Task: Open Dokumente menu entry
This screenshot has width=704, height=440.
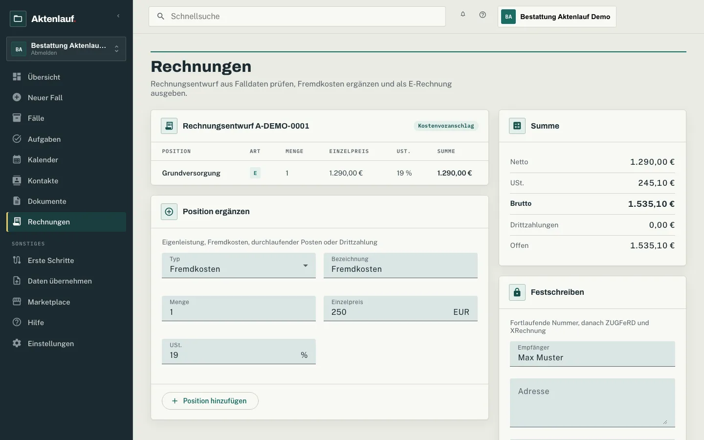Action: [66, 201]
